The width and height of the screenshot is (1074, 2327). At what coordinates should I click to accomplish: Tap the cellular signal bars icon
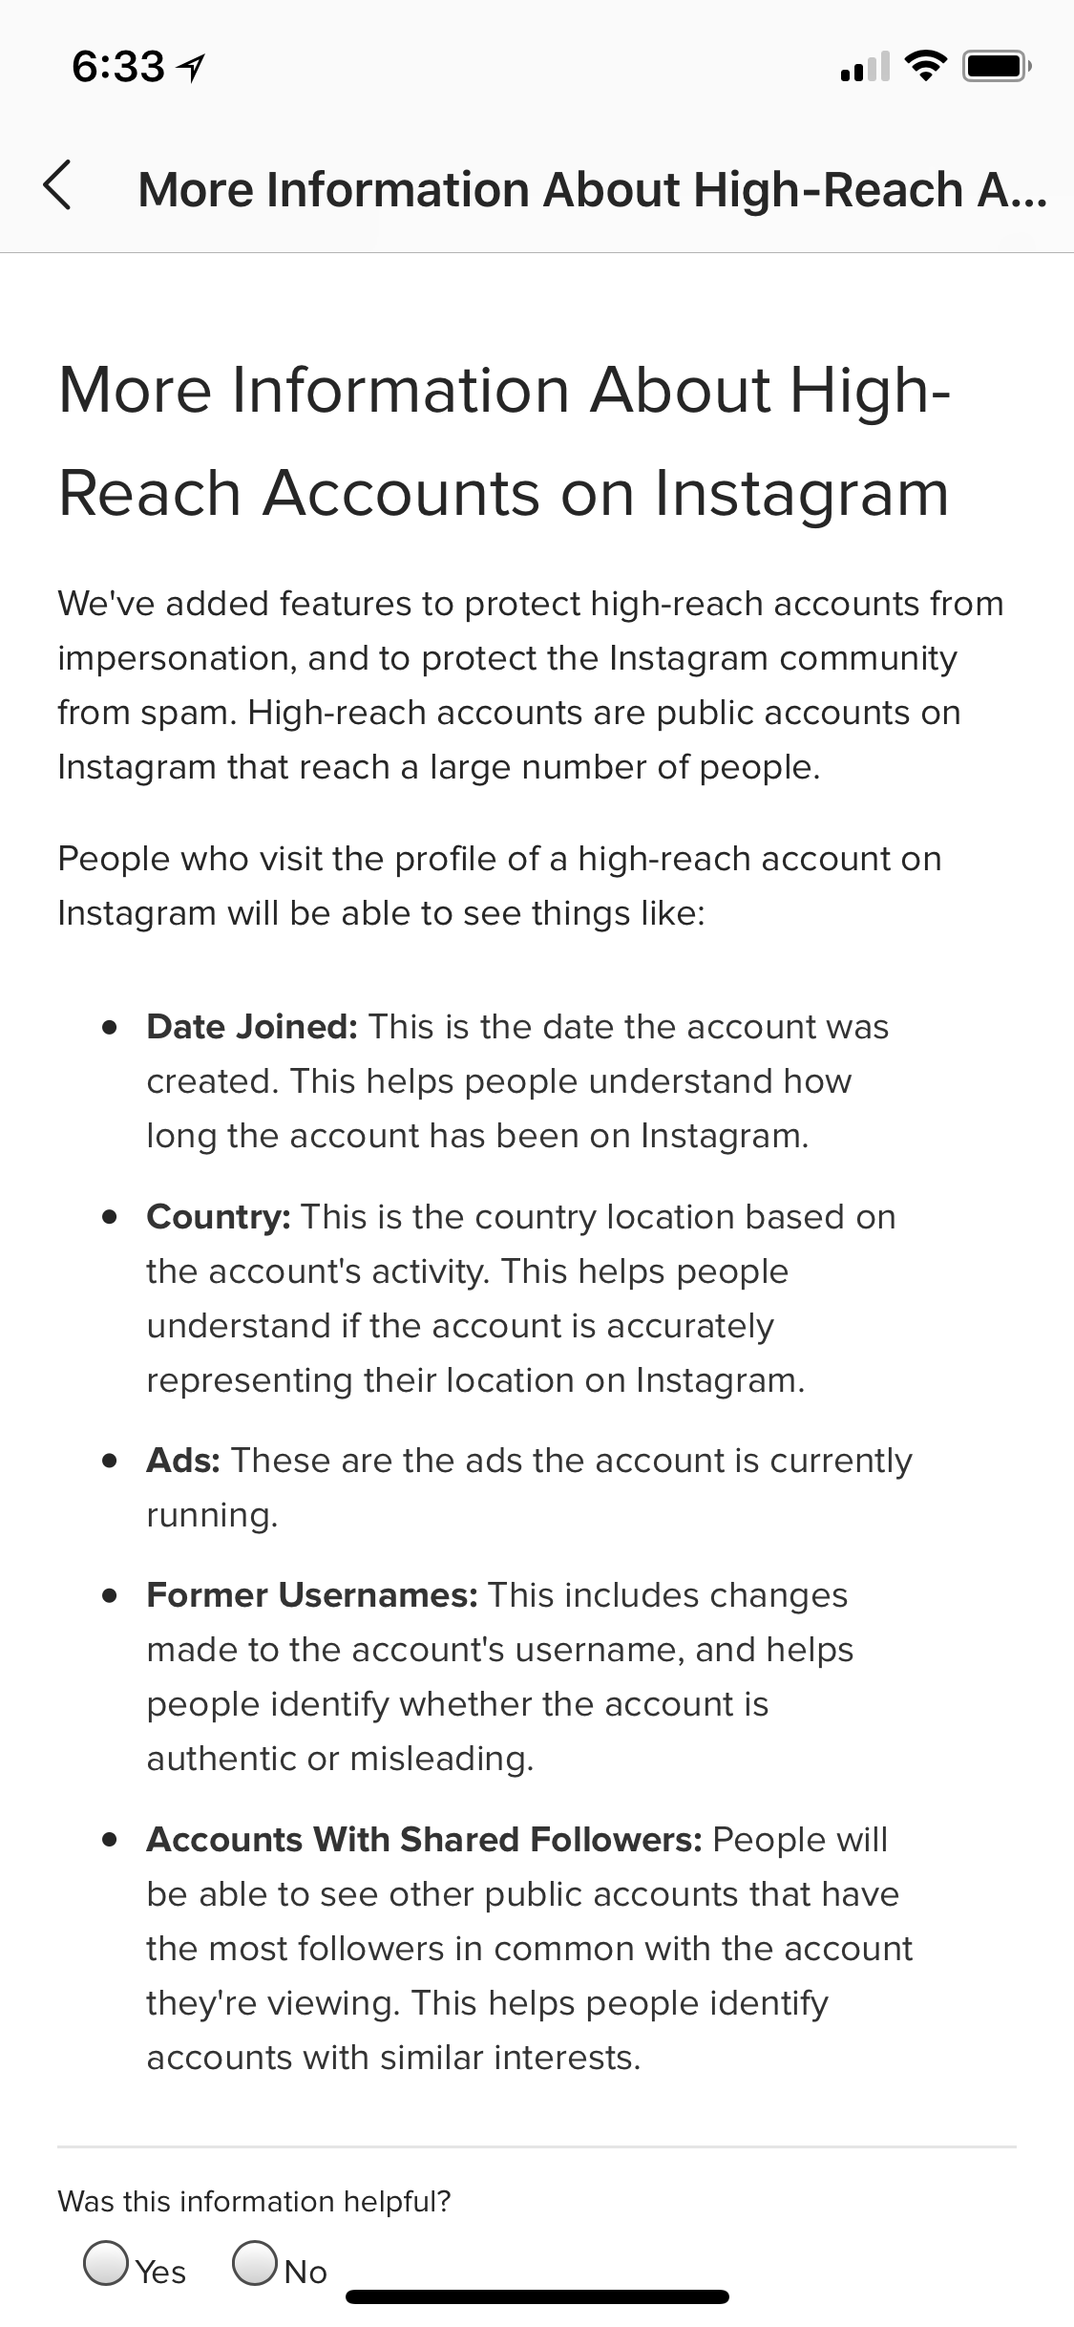point(864,67)
